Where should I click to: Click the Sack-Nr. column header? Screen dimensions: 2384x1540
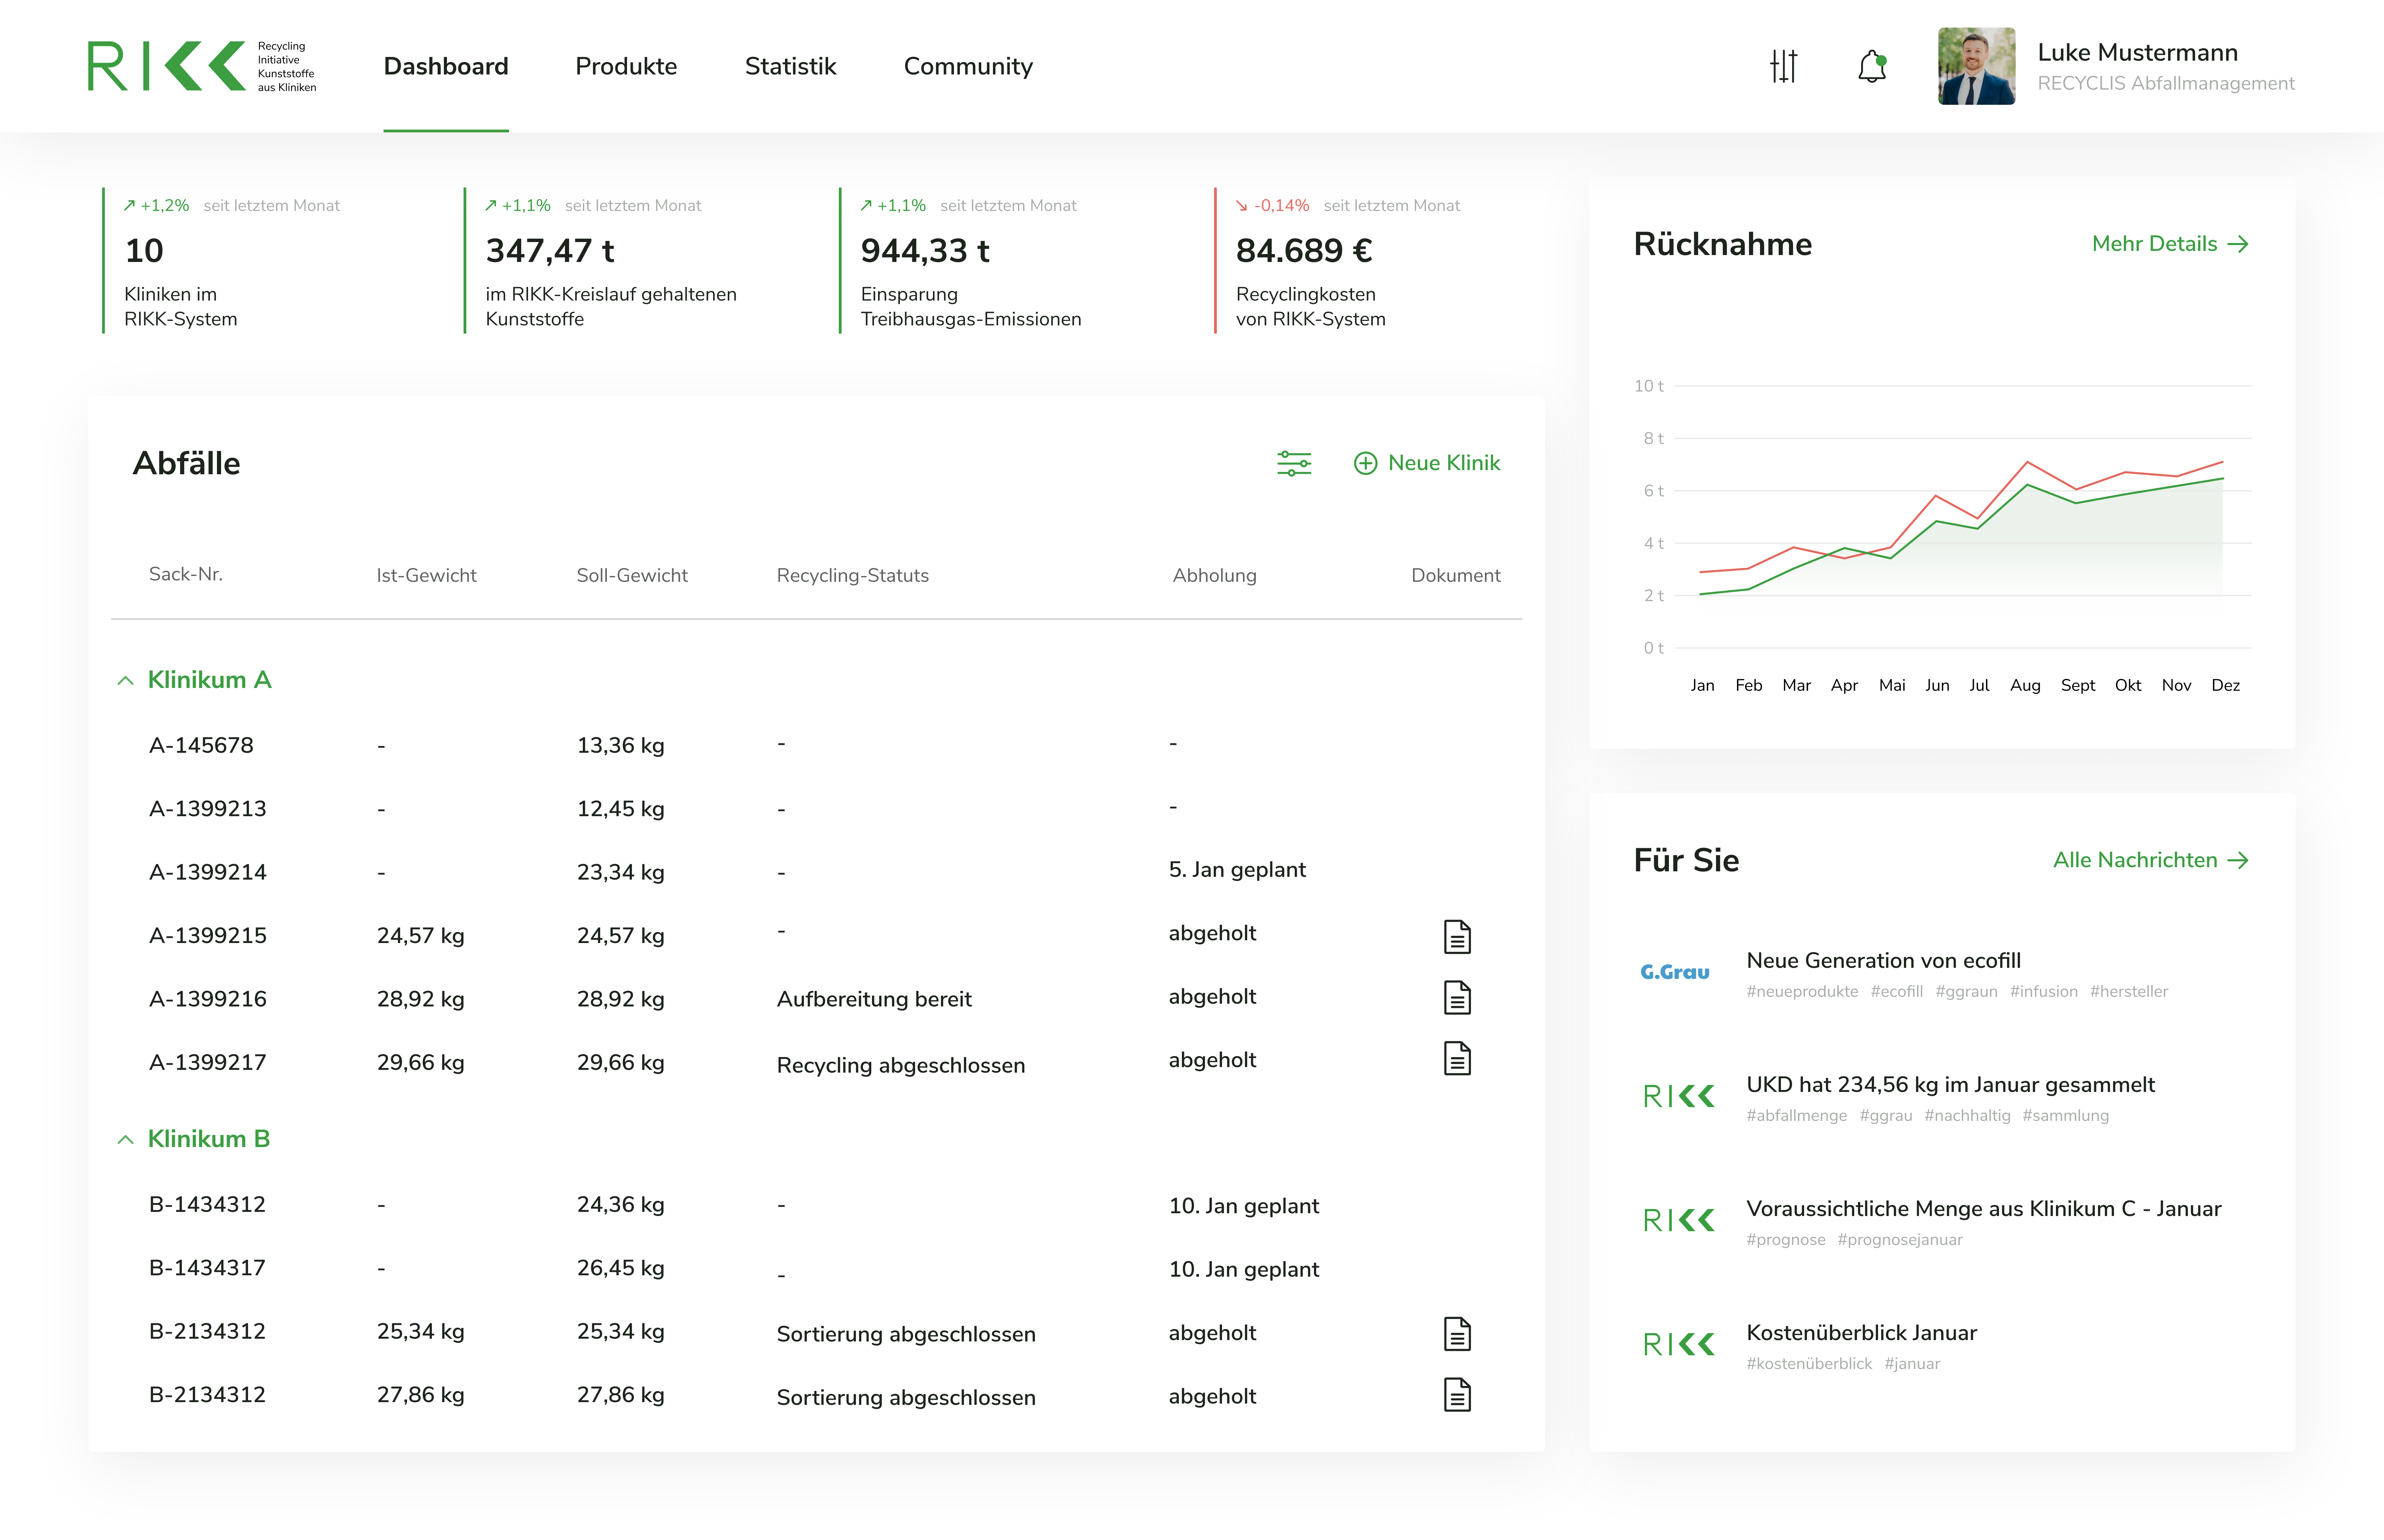point(186,574)
